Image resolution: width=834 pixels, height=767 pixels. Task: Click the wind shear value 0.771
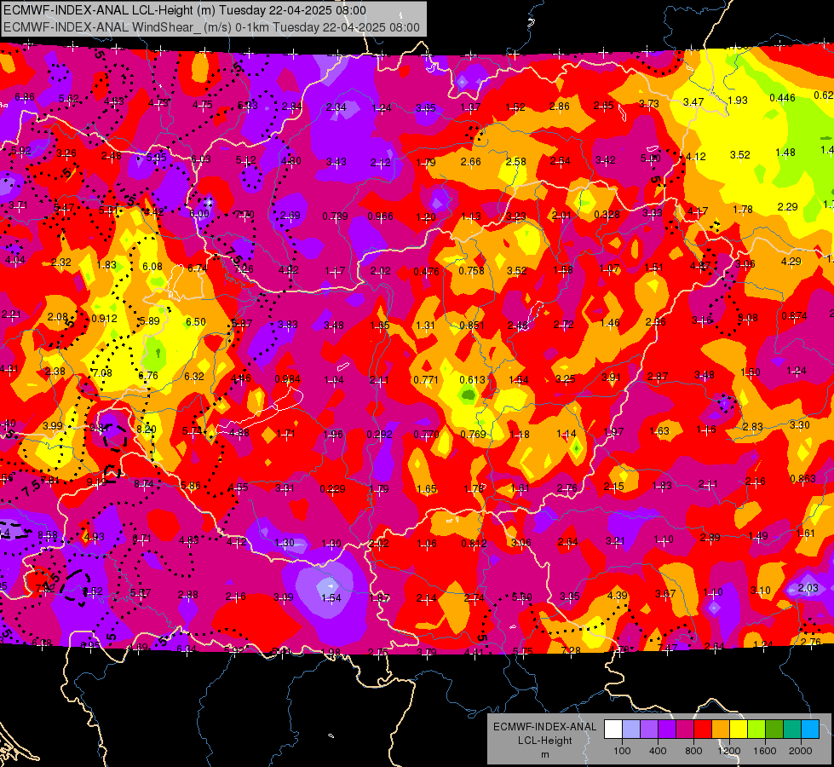(x=426, y=379)
